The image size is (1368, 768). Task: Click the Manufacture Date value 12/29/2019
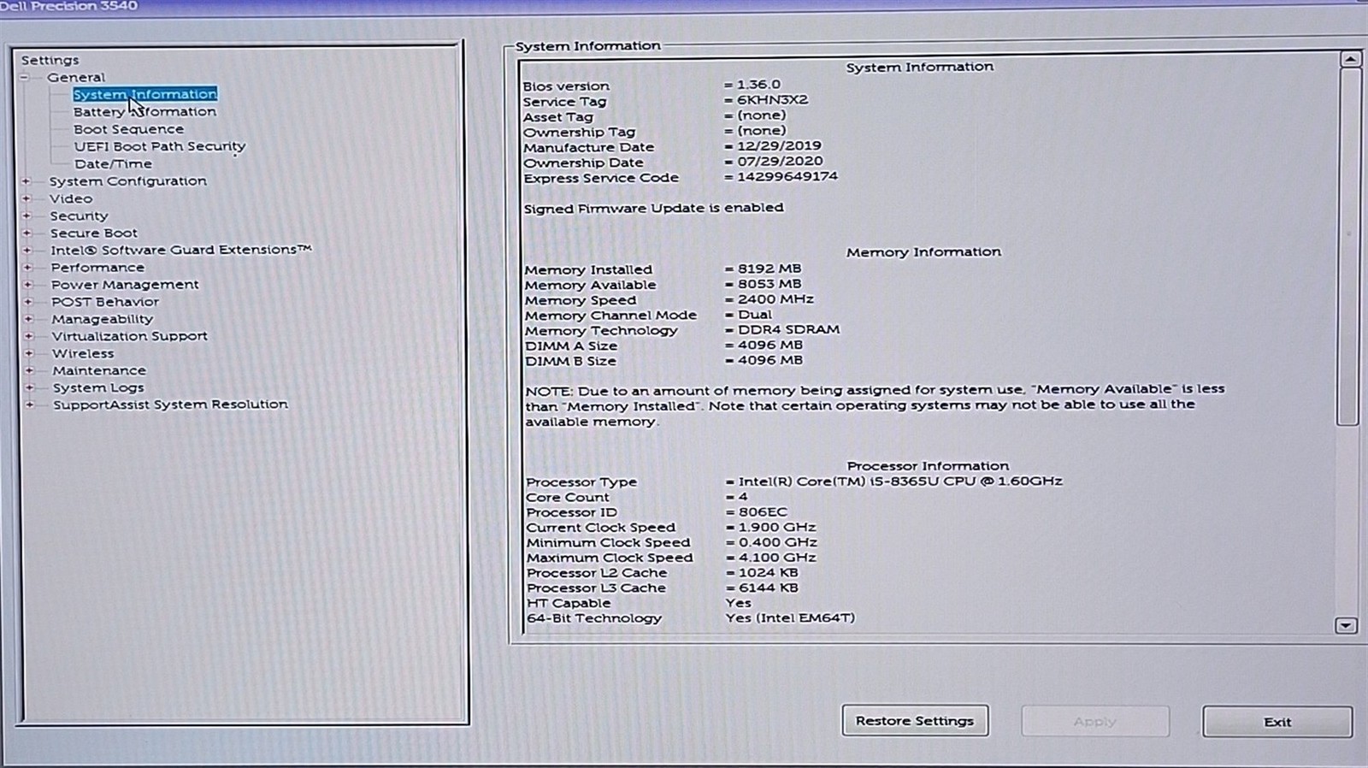pyautogui.click(x=779, y=146)
